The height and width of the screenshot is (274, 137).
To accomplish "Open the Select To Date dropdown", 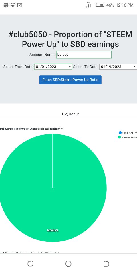I will tap(118, 67).
